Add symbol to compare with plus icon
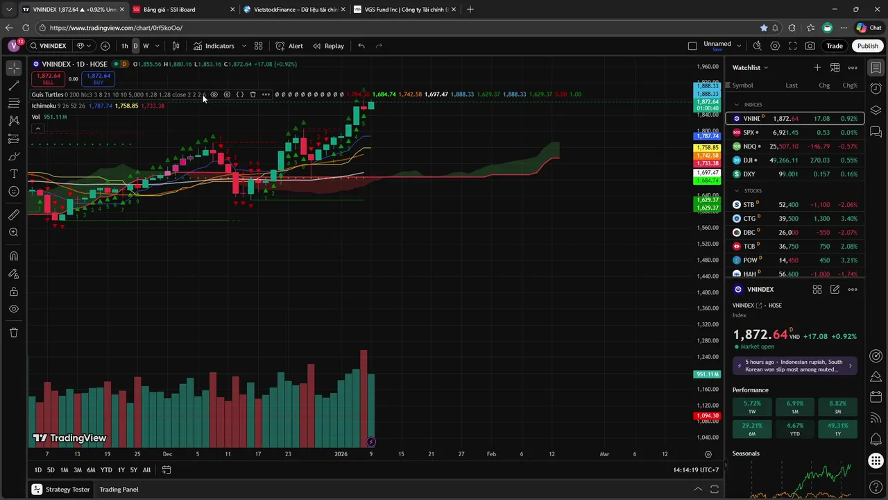 pos(105,46)
